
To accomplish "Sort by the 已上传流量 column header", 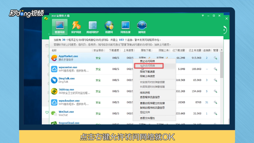I will tap(195, 50).
